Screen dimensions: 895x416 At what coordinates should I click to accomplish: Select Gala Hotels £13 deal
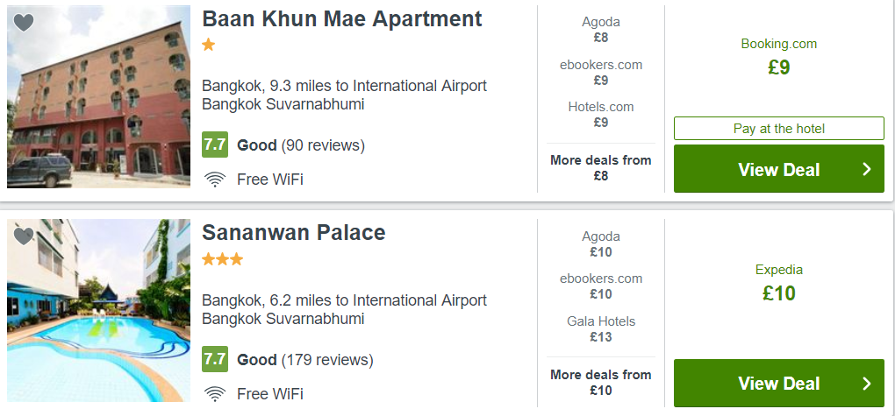pos(600,328)
